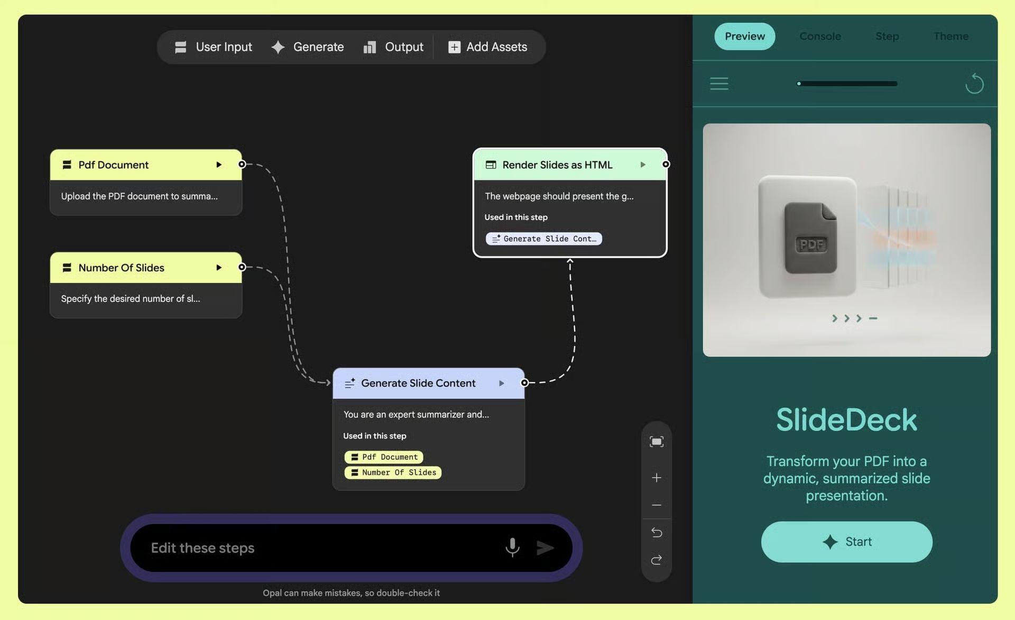
Task: Add a User Input step
Action: [x=214, y=47]
